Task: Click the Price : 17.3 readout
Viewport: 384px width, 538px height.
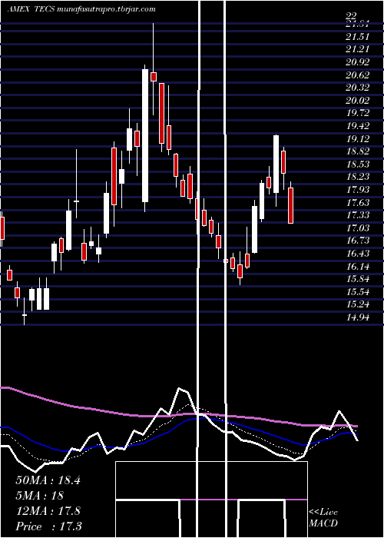Action: point(49,526)
